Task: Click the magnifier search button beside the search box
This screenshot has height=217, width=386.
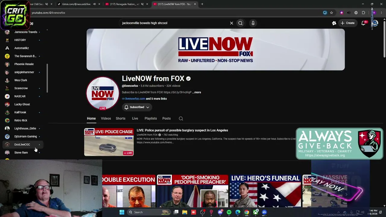Action: point(240,23)
